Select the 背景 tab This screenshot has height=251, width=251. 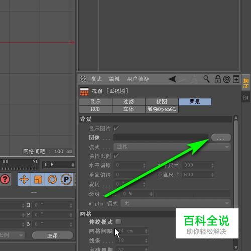(195, 102)
